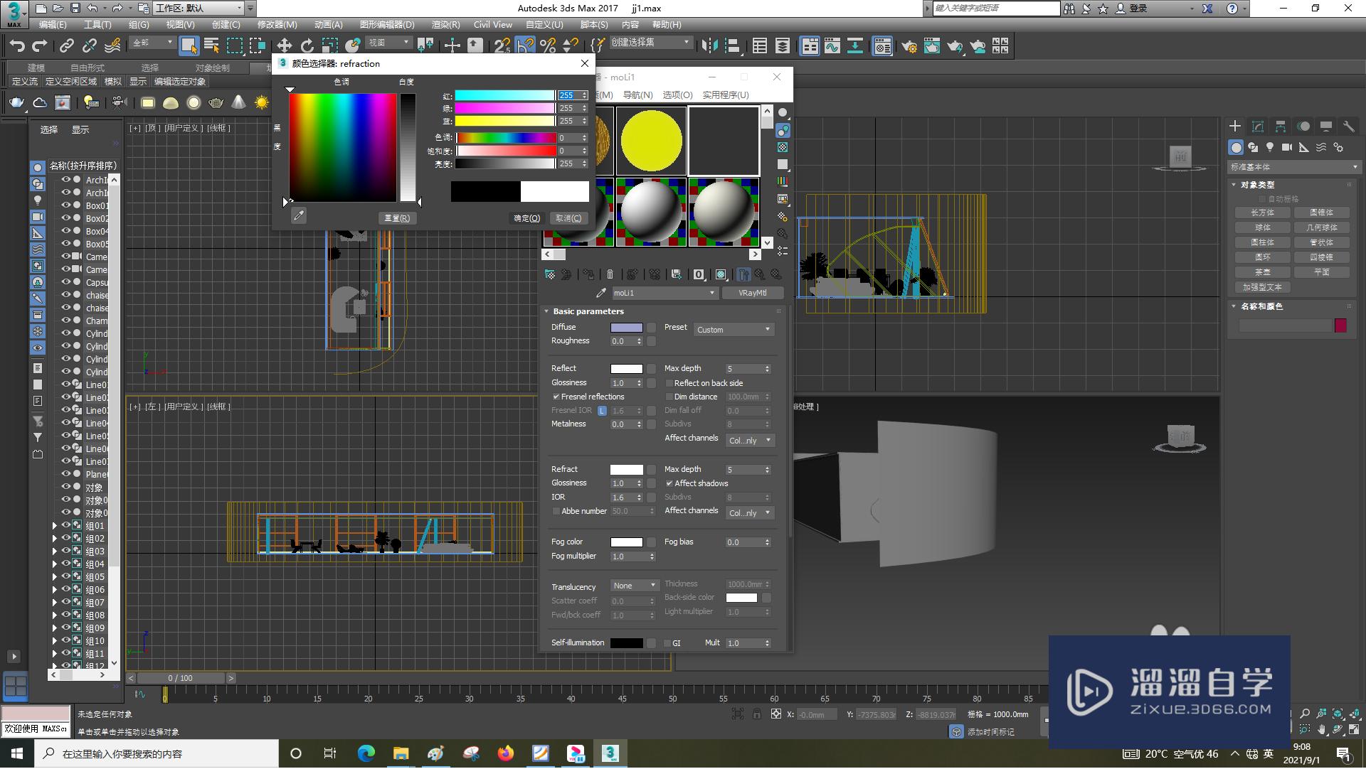
Task: Click 确定 button in color picker
Action: 525,217
